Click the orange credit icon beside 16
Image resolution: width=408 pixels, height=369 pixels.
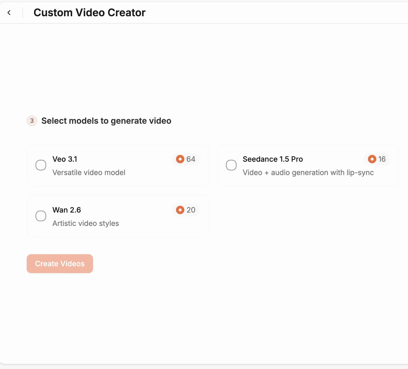coord(372,159)
